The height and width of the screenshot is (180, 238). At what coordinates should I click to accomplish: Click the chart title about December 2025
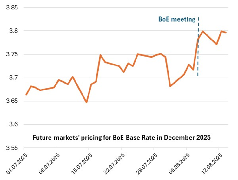pyautogui.click(x=122, y=138)
